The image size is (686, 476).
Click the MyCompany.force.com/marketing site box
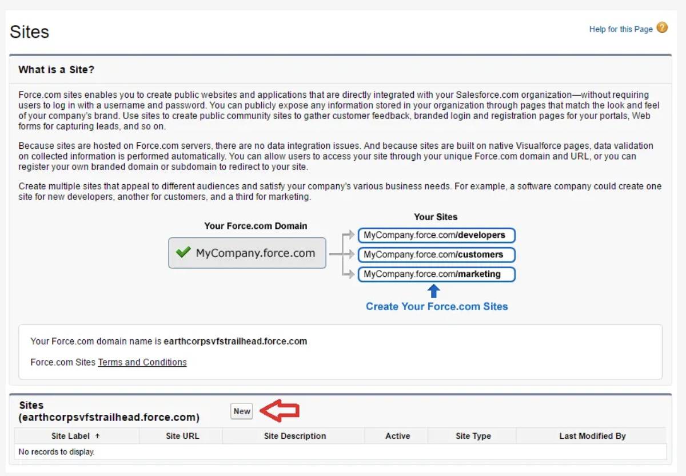(x=437, y=274)
